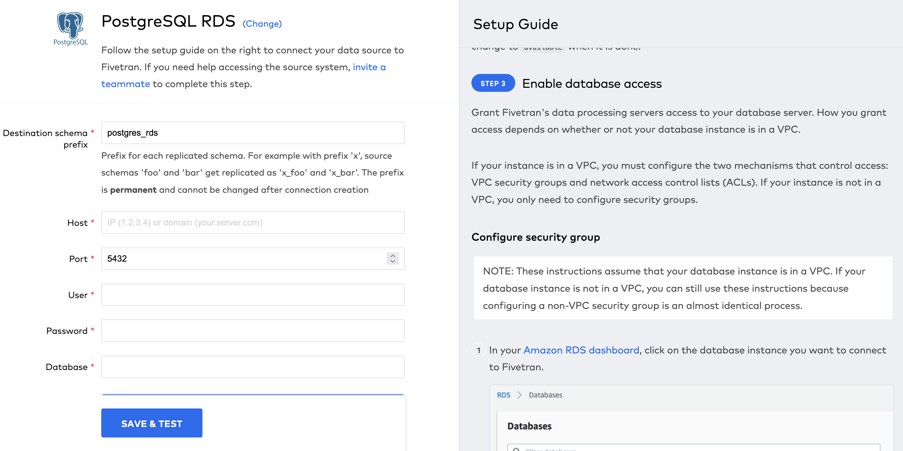
Task: Click the PostgreSQL elephant logo
Action: point(71,28)
